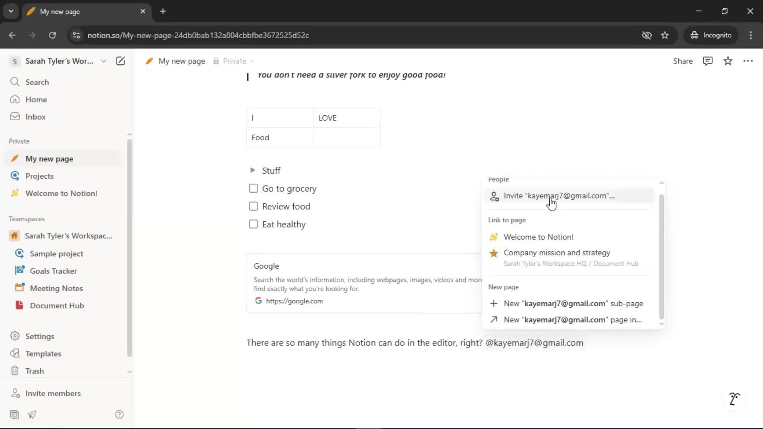The image size is (763, 429).
Task: Open Sarah Tyler's Workspace teamspace
Action: pos(63,236)
